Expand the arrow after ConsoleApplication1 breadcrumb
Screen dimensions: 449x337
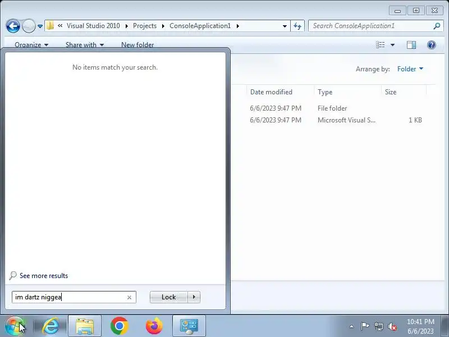[237, 26]
